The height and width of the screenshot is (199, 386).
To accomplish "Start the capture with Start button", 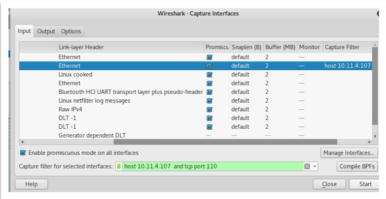I will coord(364,184).
